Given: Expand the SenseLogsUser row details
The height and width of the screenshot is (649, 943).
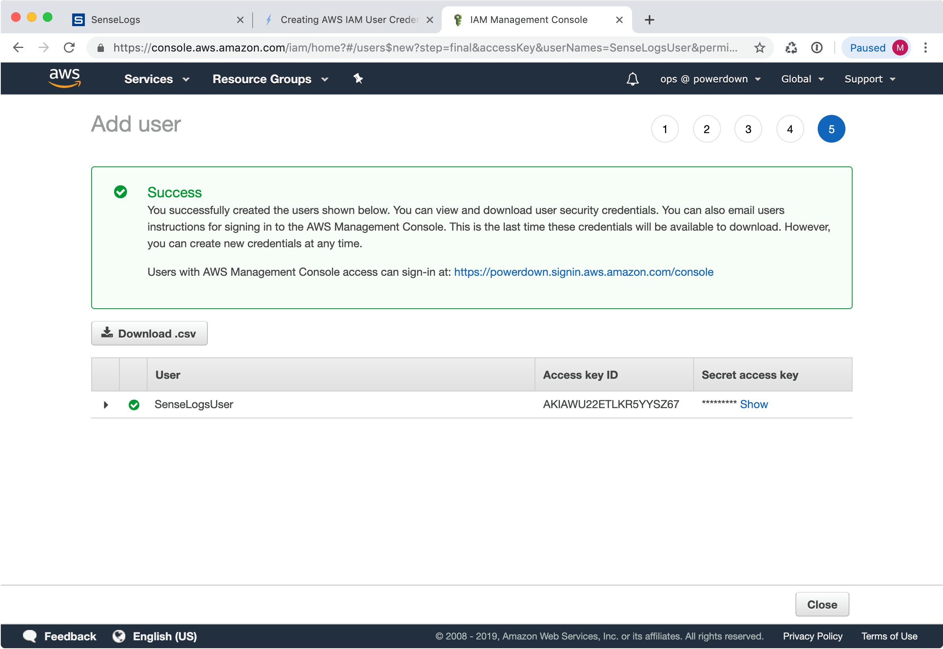Looking at the screenshot, I should click(105, 405).
